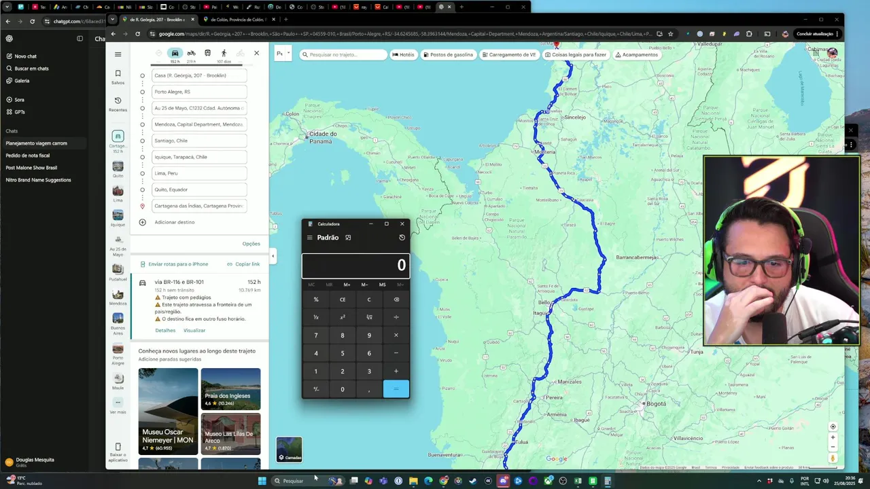Click Calculator percent key
The height and width of the screenshot is (489, 870).
[315, 300]
